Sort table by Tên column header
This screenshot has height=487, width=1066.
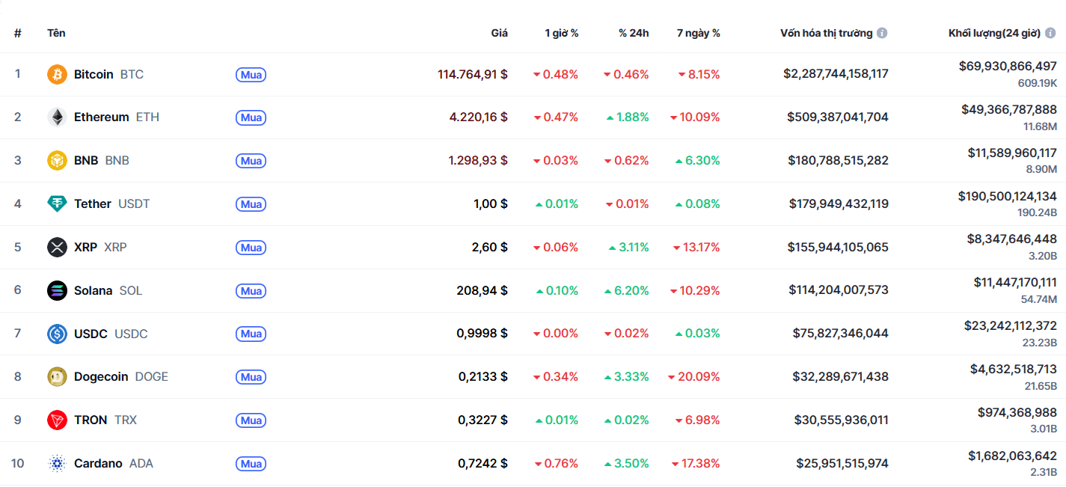(x=56, y=33)
